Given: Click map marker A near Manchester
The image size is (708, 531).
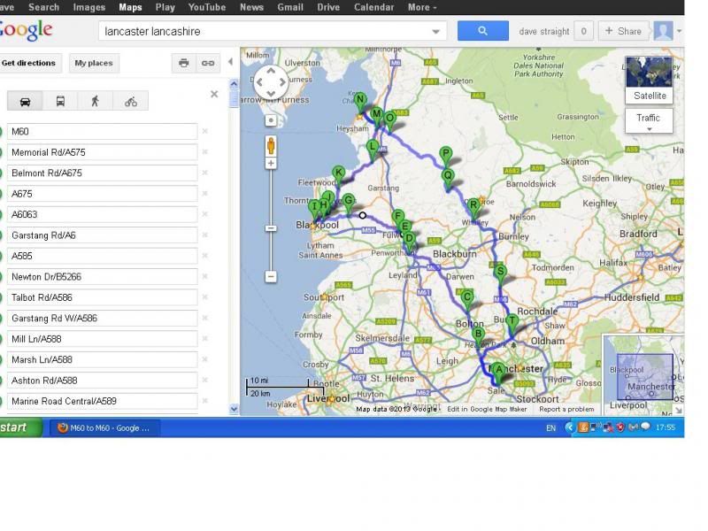Looking at the screenshot, I should point(499,373).
